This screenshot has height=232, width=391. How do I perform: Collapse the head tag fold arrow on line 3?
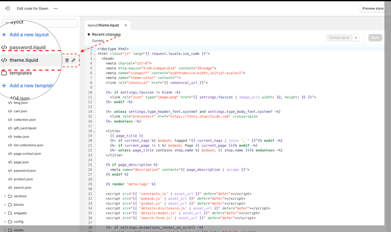(x=94, y=59)
